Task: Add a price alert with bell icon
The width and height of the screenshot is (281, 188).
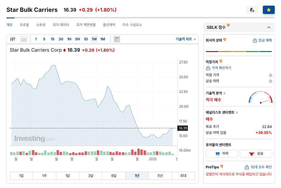Action: [x=252, y=10]
